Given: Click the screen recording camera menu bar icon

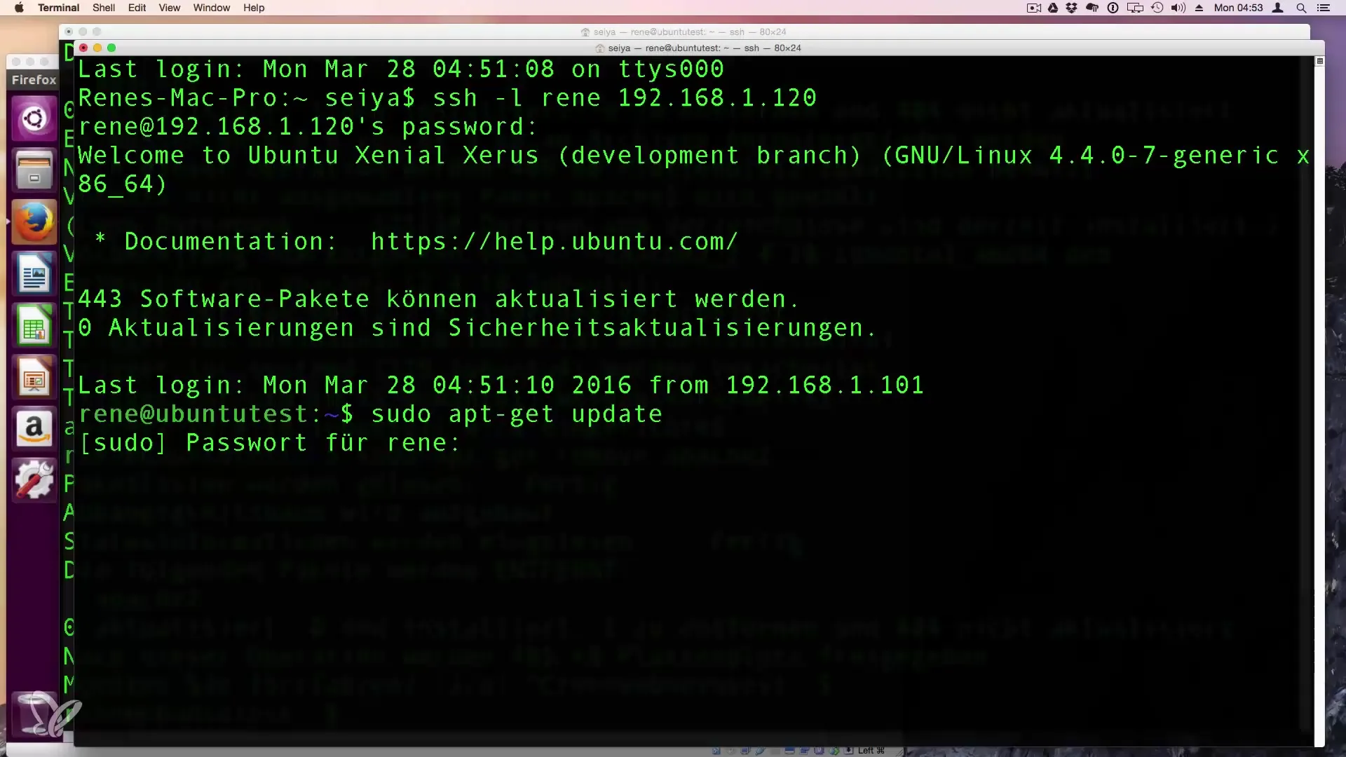Looking at the screenshot, I should [1034, 8].
